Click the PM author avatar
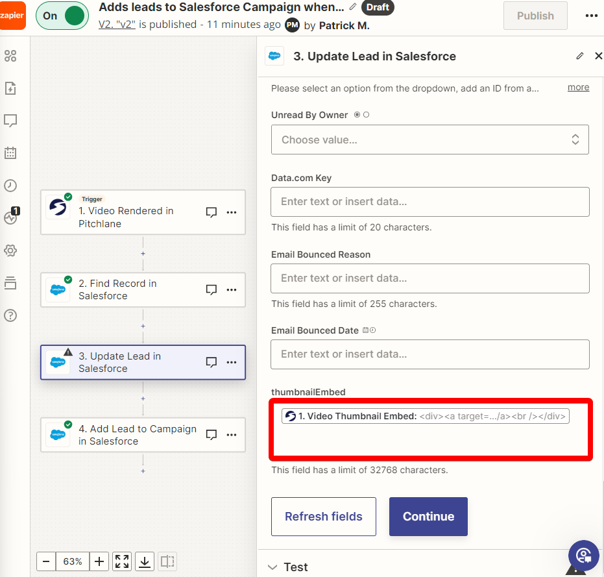 pyautogui.click(x=292, y=25)
